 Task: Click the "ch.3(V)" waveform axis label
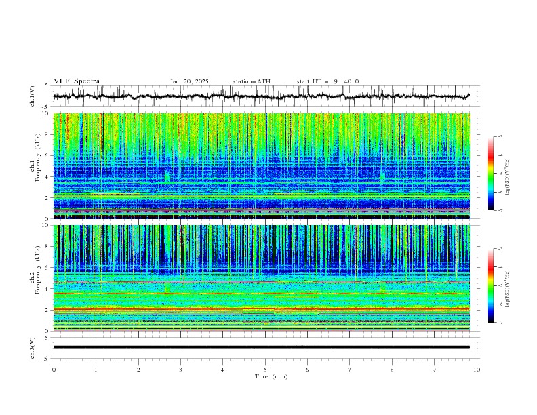click(33, 348)
